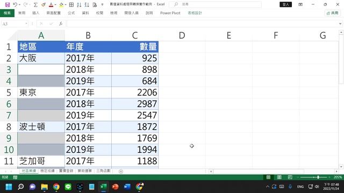Screen dimensions: 344x193
Task: Open the Power Pivot ribbon tab
Action: click(x=170, y=13)
